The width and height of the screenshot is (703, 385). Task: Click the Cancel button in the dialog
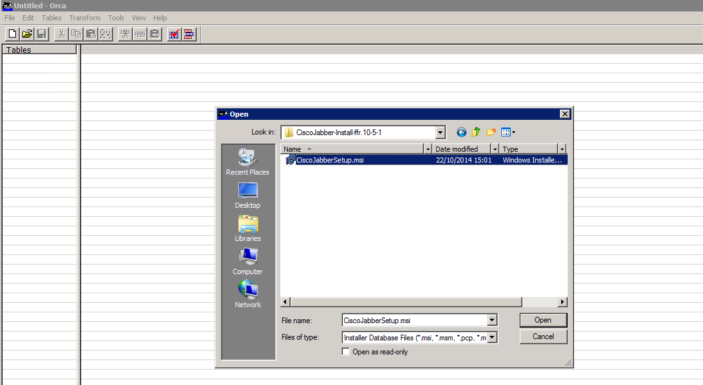click(x=543, y=337)
